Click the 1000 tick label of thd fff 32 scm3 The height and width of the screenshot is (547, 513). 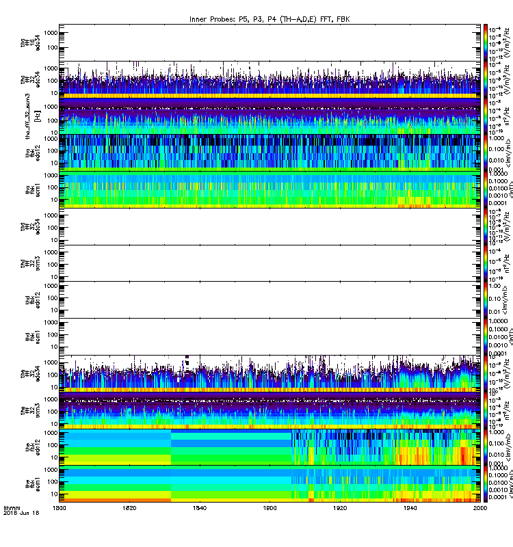[51, 252]
